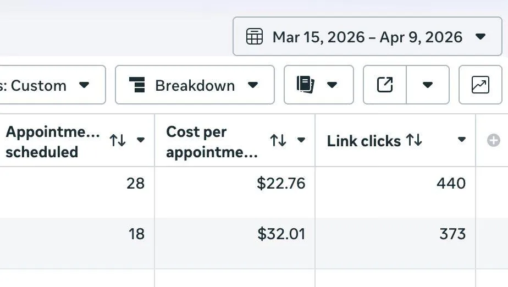Select the 373 link clicks cell
Viewport: 508px width, 287px height.
(x=452, y=234)
